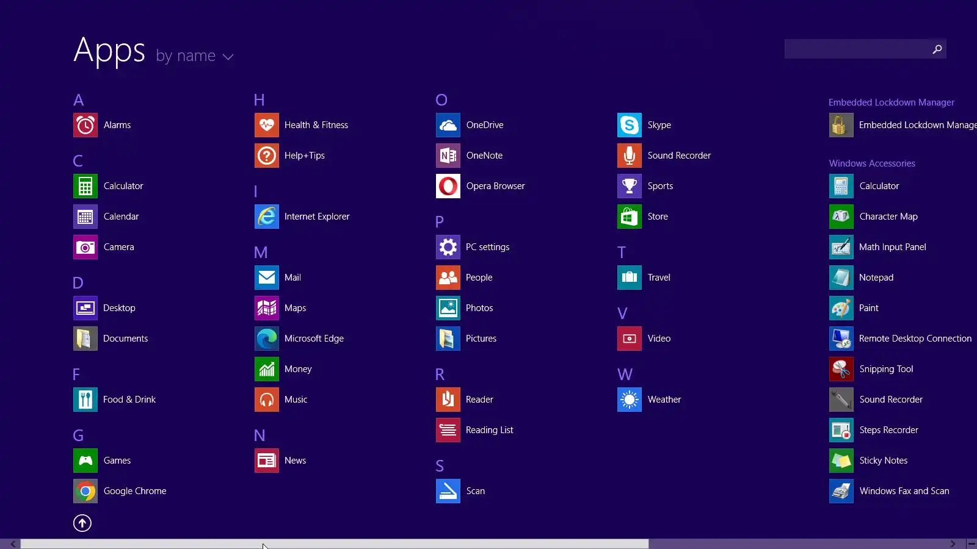Viewport: 977px width, 549px height.
Task: Launch the Skype icon
Action: coord(630,125)
